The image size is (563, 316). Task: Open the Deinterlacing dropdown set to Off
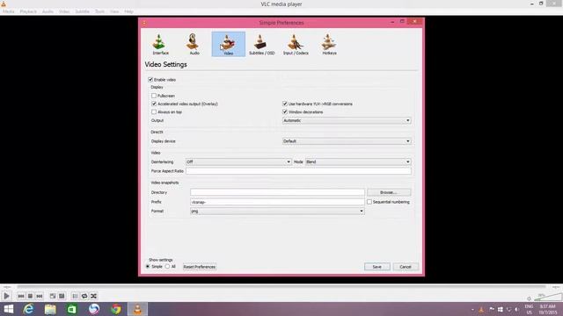pyautogui.click(x=238, y=162)
